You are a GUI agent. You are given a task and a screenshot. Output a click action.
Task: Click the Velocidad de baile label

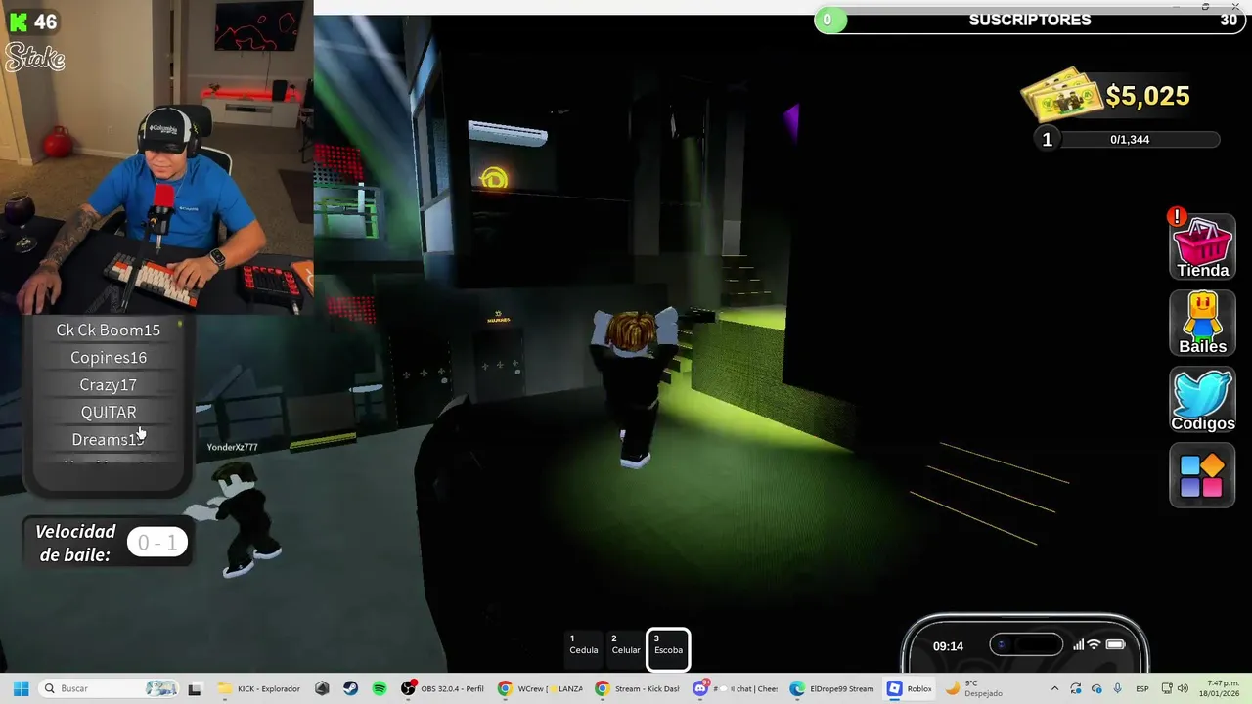tap(75, 543)
